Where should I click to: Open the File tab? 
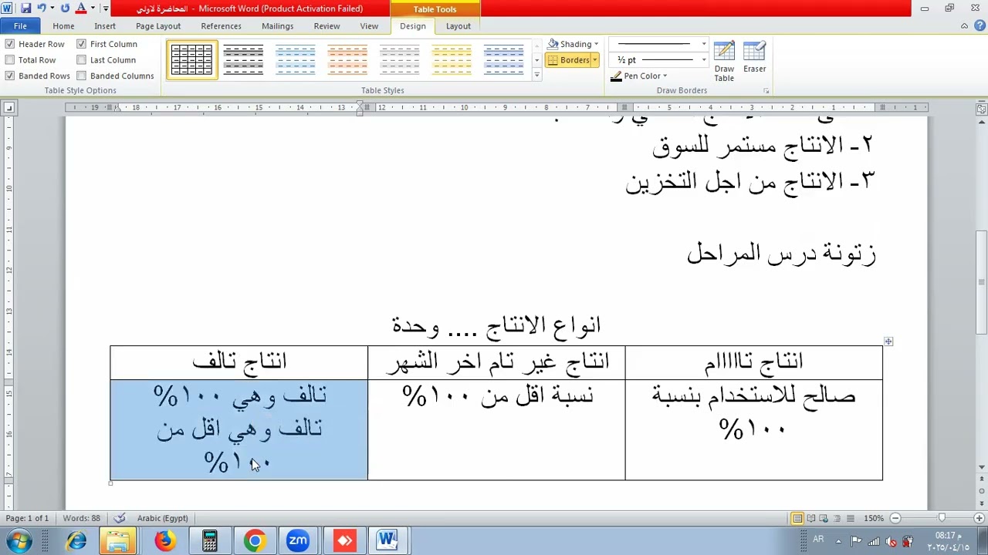[x=20, y=26]
